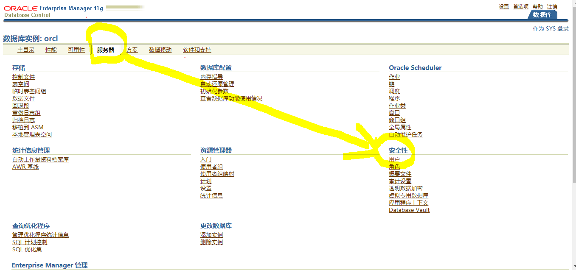Open the 主目录 tab
This screenshot has width=576, height=270.
point(26,50)
